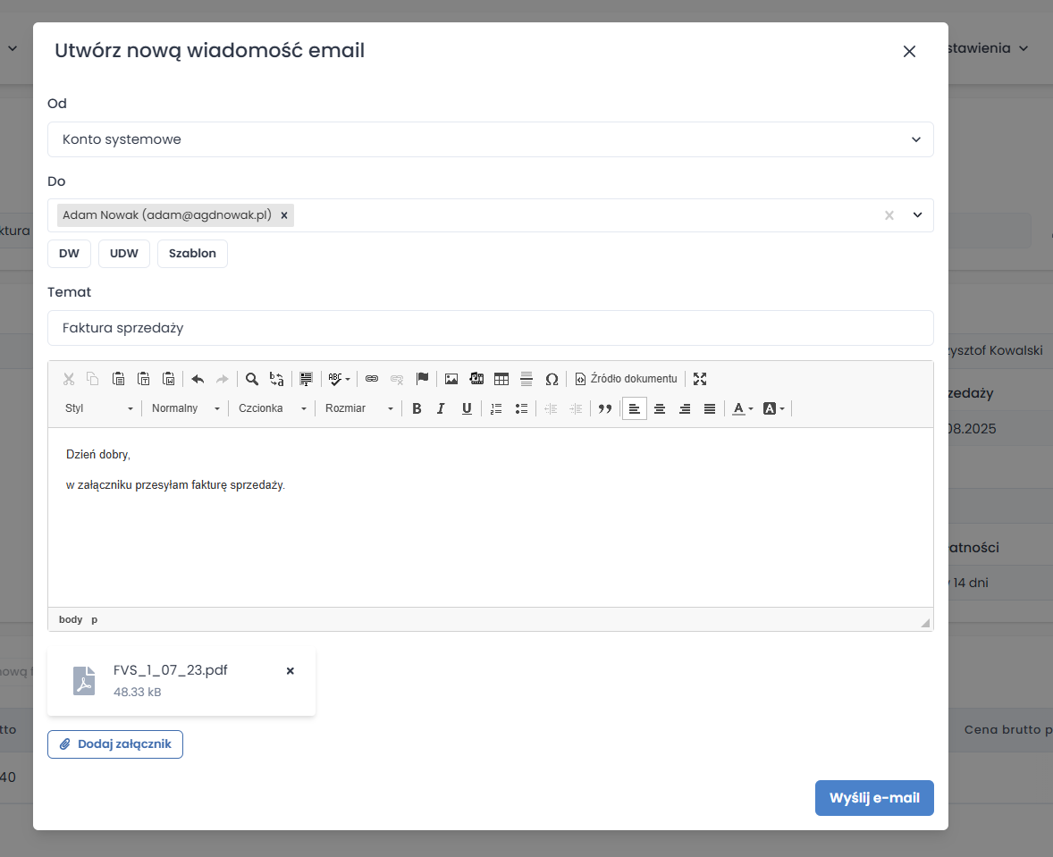Toggle italic formatting
The image size is (1053, 857).
pos(441,408)
